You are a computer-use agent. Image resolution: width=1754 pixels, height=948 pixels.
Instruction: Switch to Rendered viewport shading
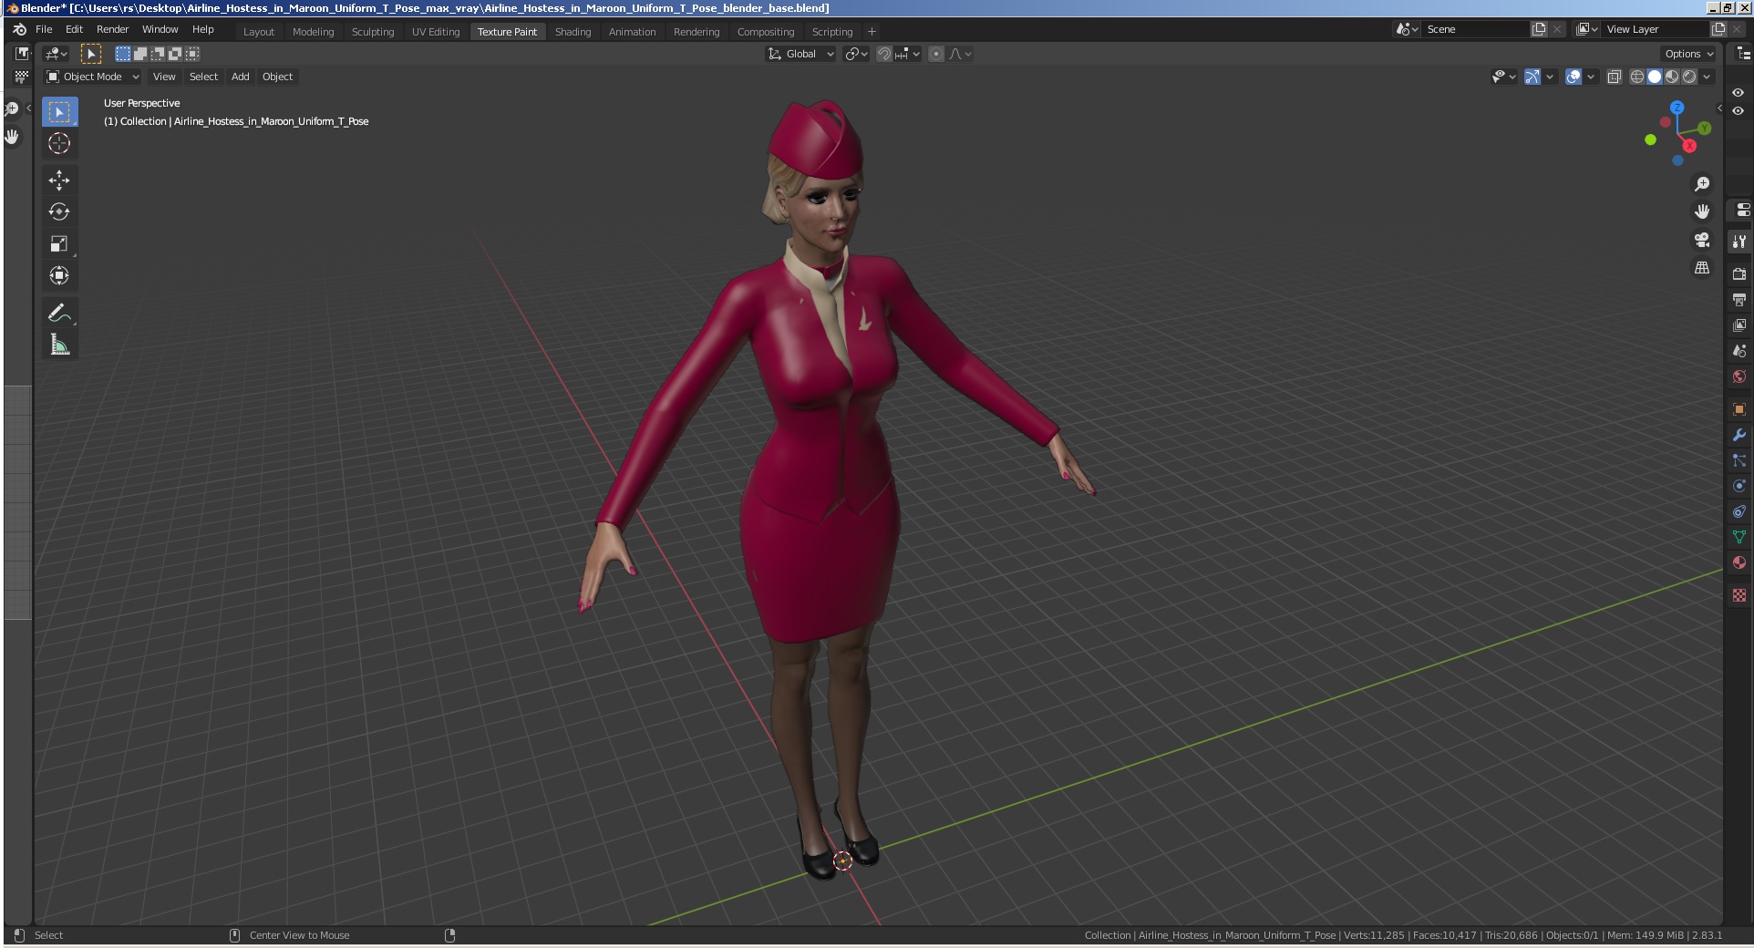(x=1689, y=77)
